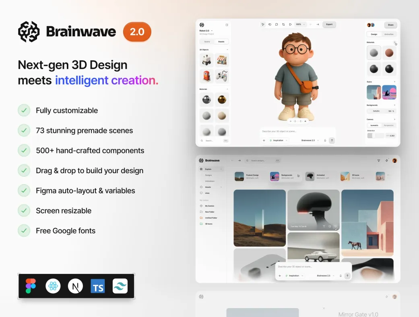Select the cursor pointer tool in the editor toolbar
This screenshot has height=317, width=419.
[x=263, y=25]
